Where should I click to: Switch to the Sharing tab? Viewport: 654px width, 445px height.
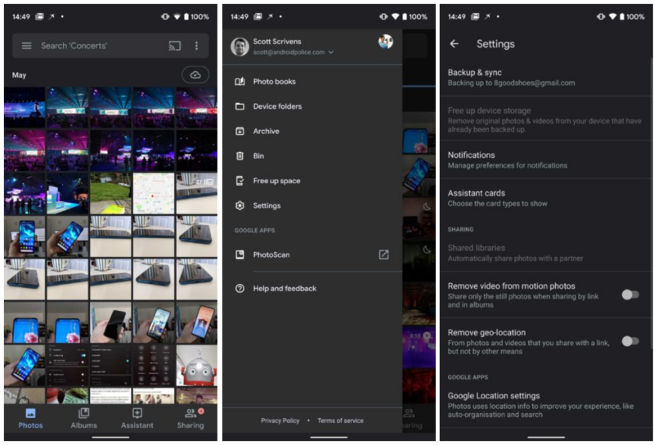point(190,419)
